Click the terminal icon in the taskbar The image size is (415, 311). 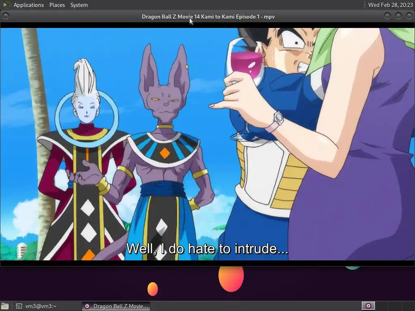tap(19, 306)
